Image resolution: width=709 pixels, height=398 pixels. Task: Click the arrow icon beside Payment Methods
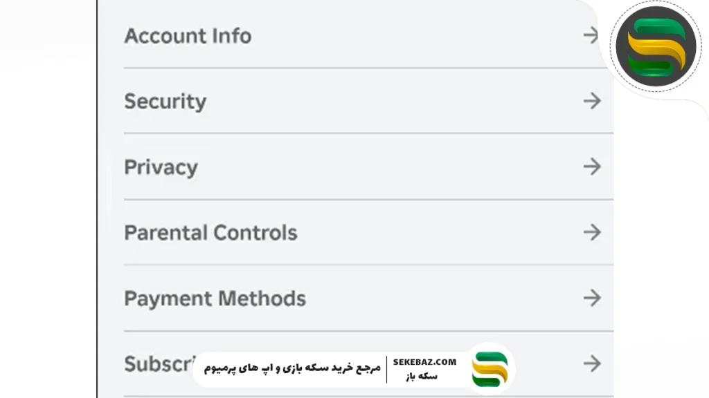592,298
